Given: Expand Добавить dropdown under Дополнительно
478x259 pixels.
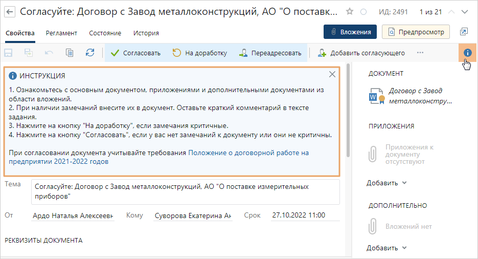Looking at the screenshot, I should [386, 248].
